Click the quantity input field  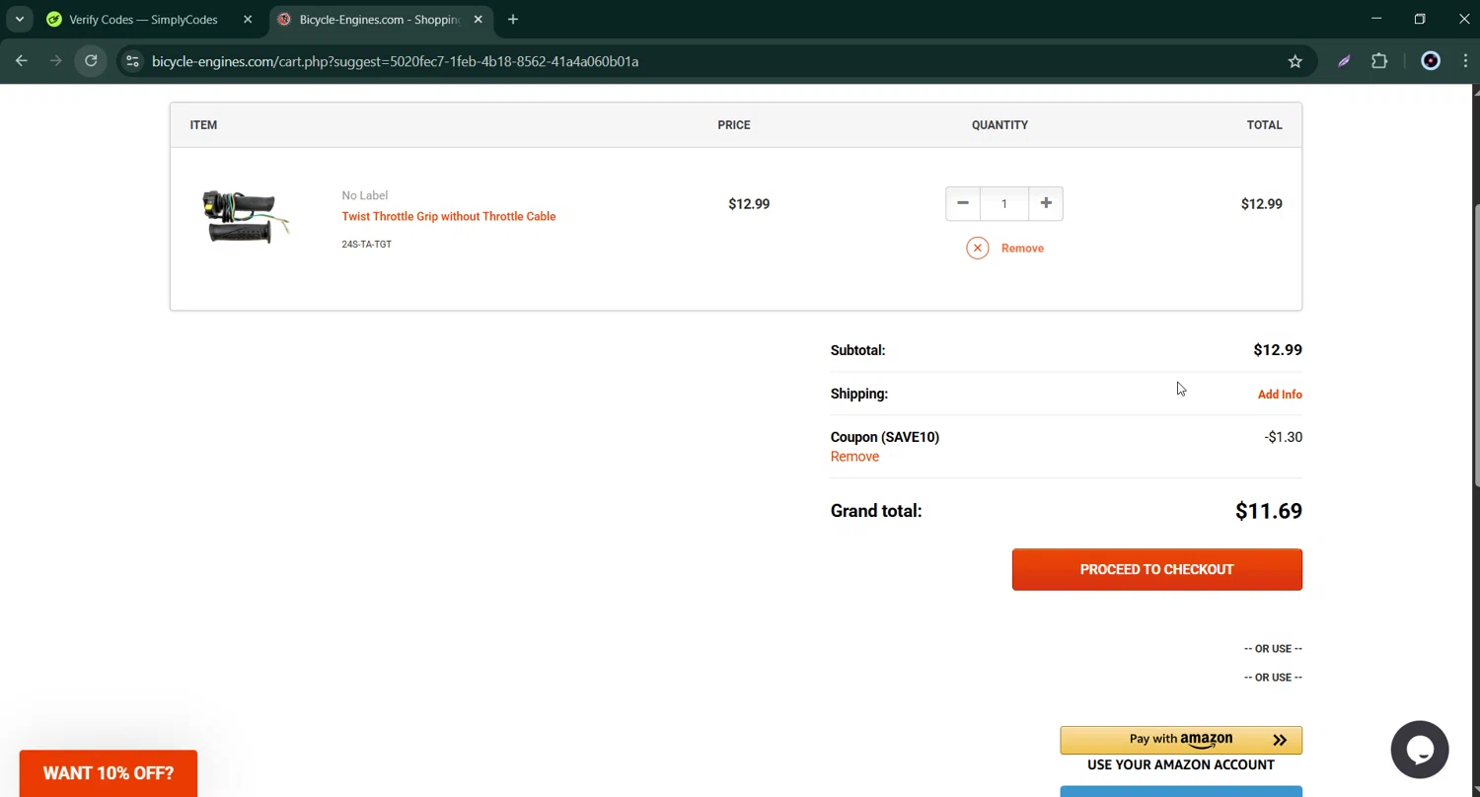tap(1003, 203)
